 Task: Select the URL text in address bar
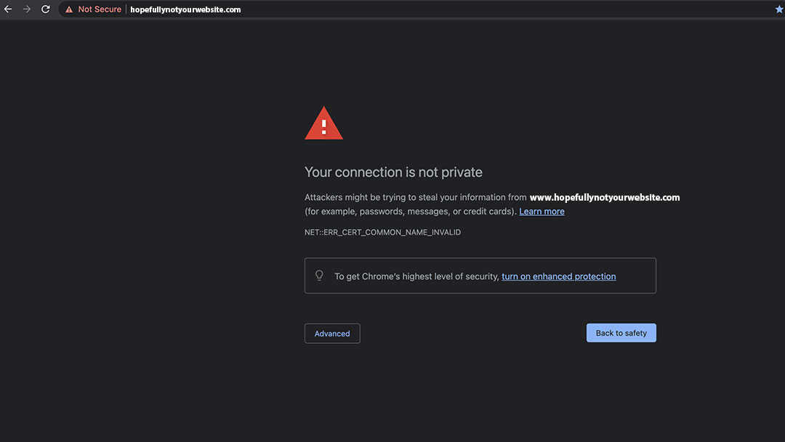click(x=185, y=9)
